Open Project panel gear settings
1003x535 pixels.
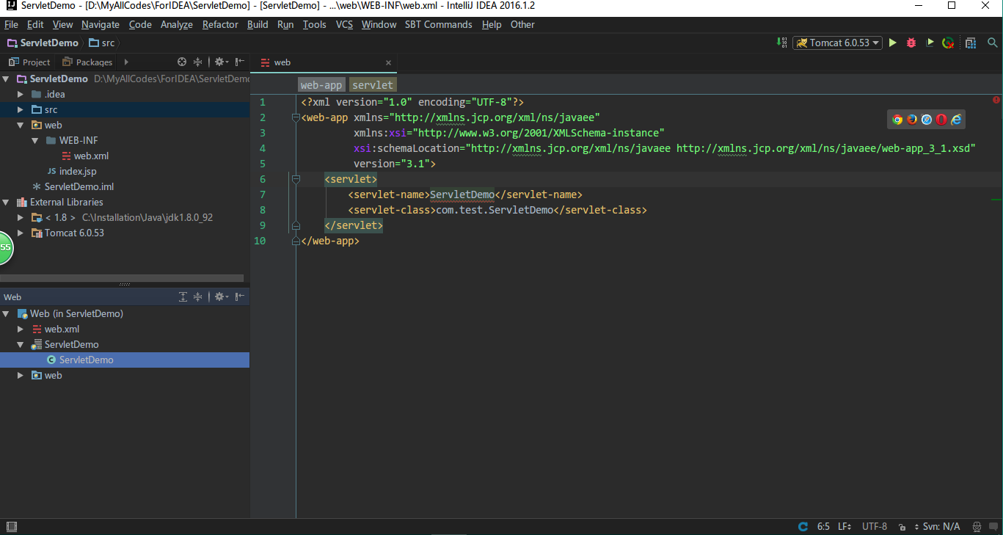coord(221,62)
